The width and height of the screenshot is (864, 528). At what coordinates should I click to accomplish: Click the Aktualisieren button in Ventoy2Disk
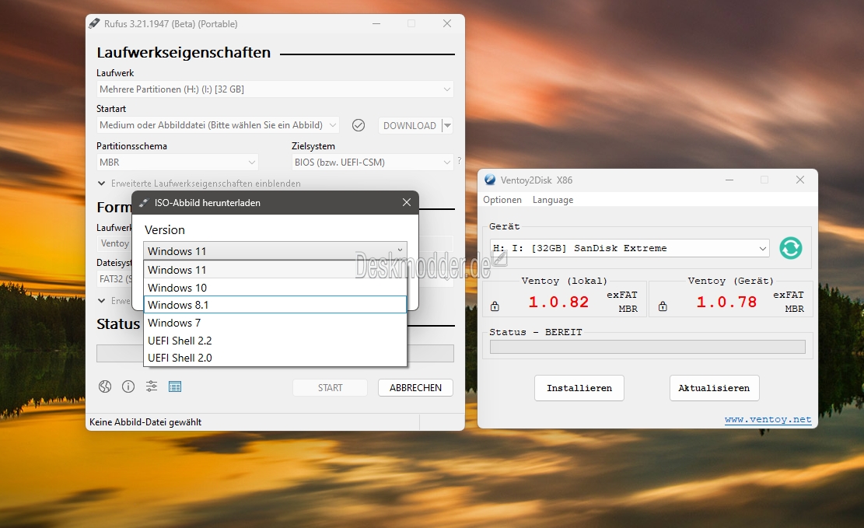point(714,388)
